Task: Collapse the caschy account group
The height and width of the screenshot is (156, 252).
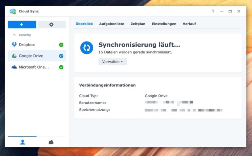Action: click(14, 35)
